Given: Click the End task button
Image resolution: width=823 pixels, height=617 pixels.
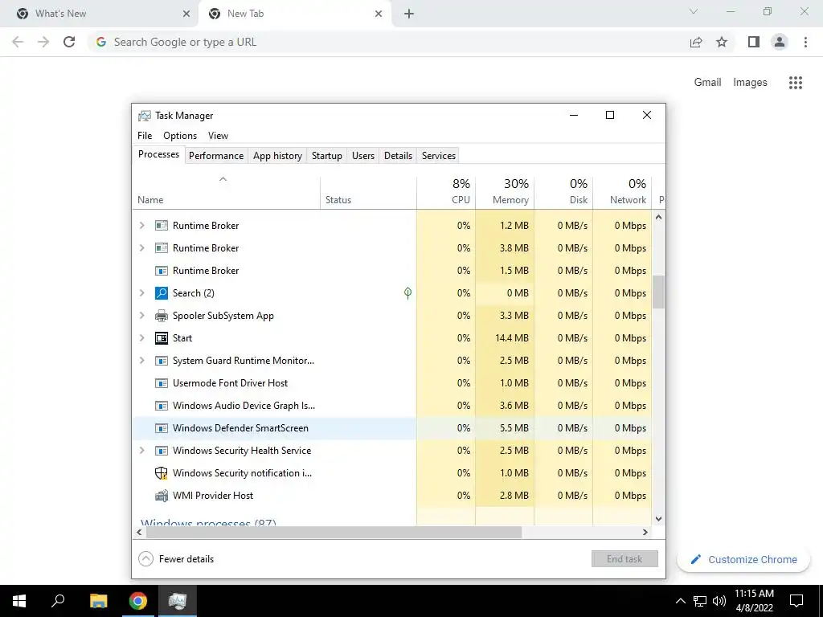Looking at the screenshot, I should tap(624, 559).
